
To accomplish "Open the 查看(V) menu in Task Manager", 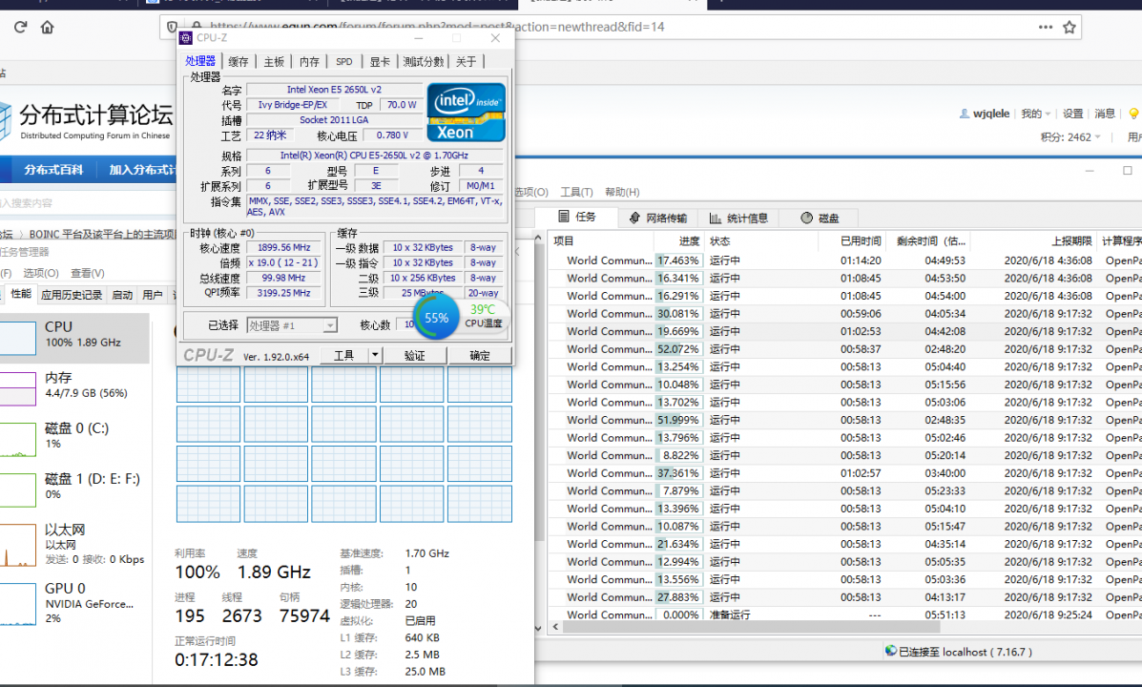I will coord(88,273).
